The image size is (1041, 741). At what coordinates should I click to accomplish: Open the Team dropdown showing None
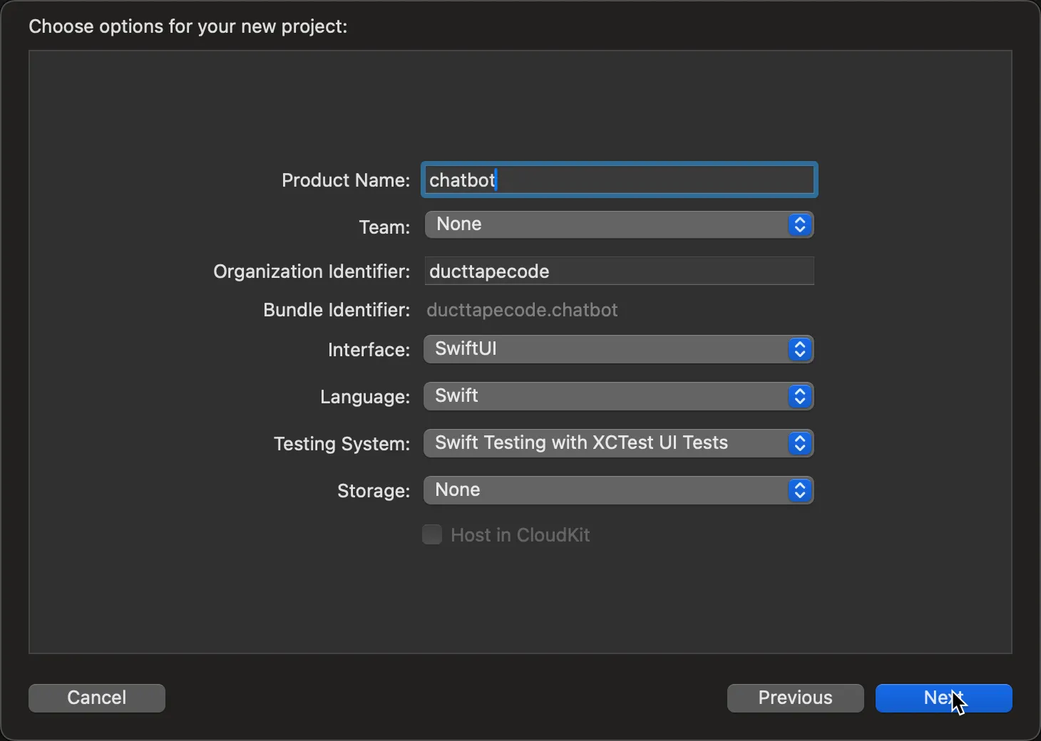point(606,225)
